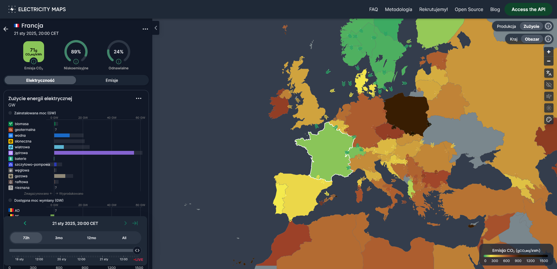Open options menu for Zużycie energii elektrycznej
The image size is (557, 269).
point(139,98)
